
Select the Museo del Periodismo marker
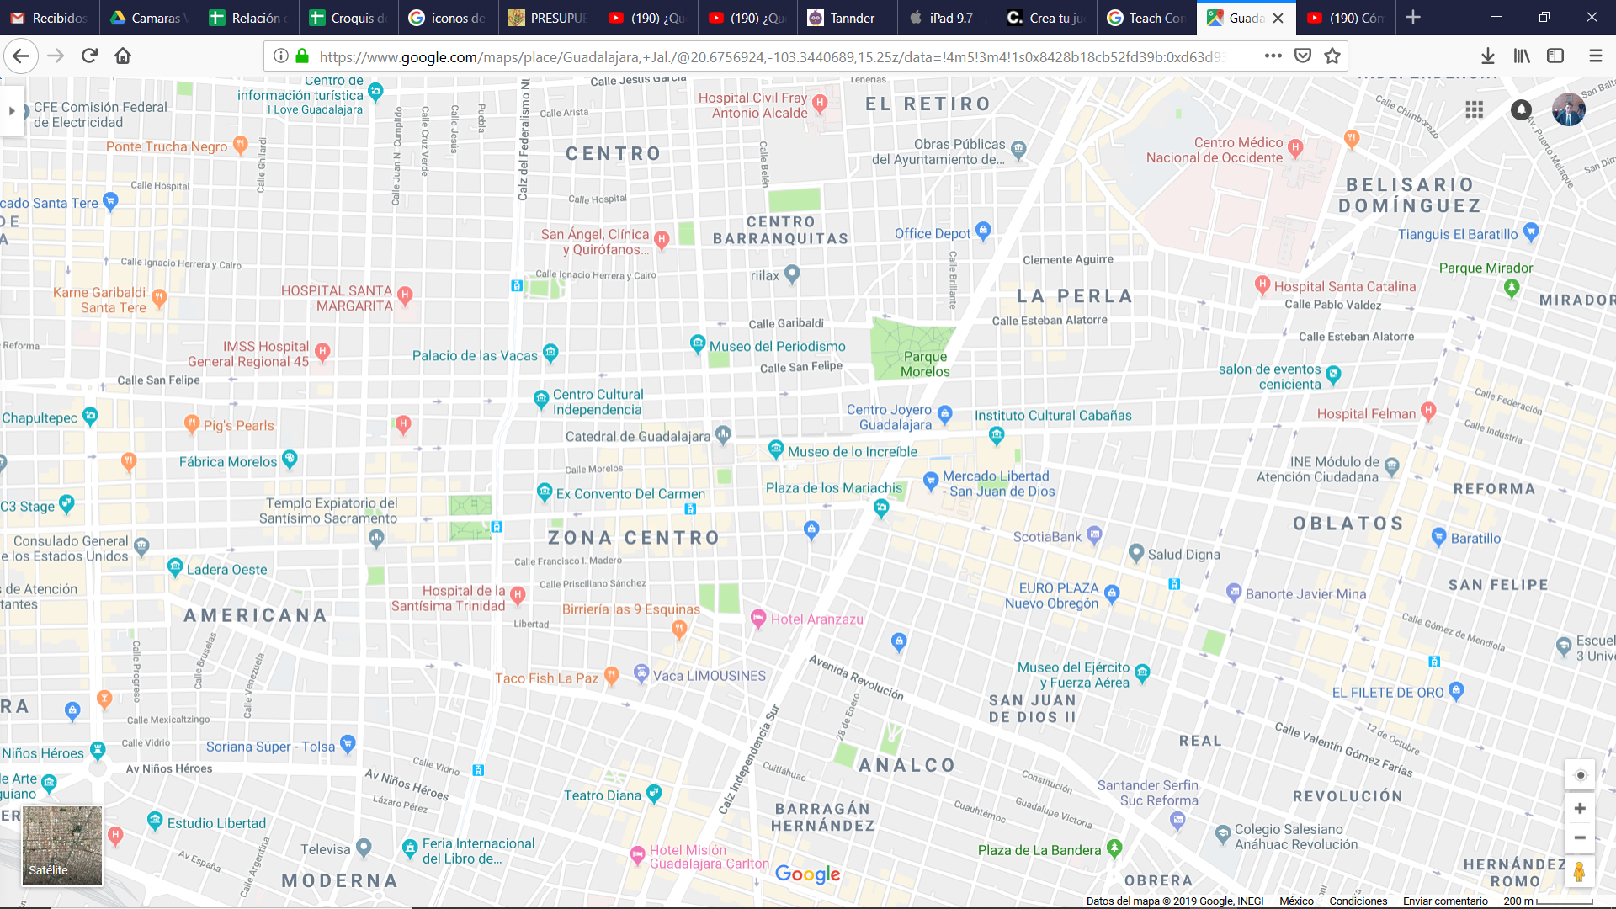(697, 343)
